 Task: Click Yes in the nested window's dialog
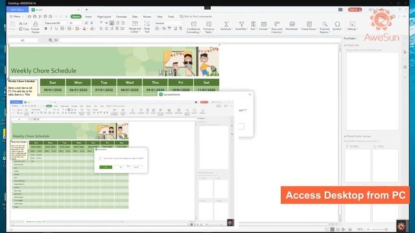coord(106,167)
